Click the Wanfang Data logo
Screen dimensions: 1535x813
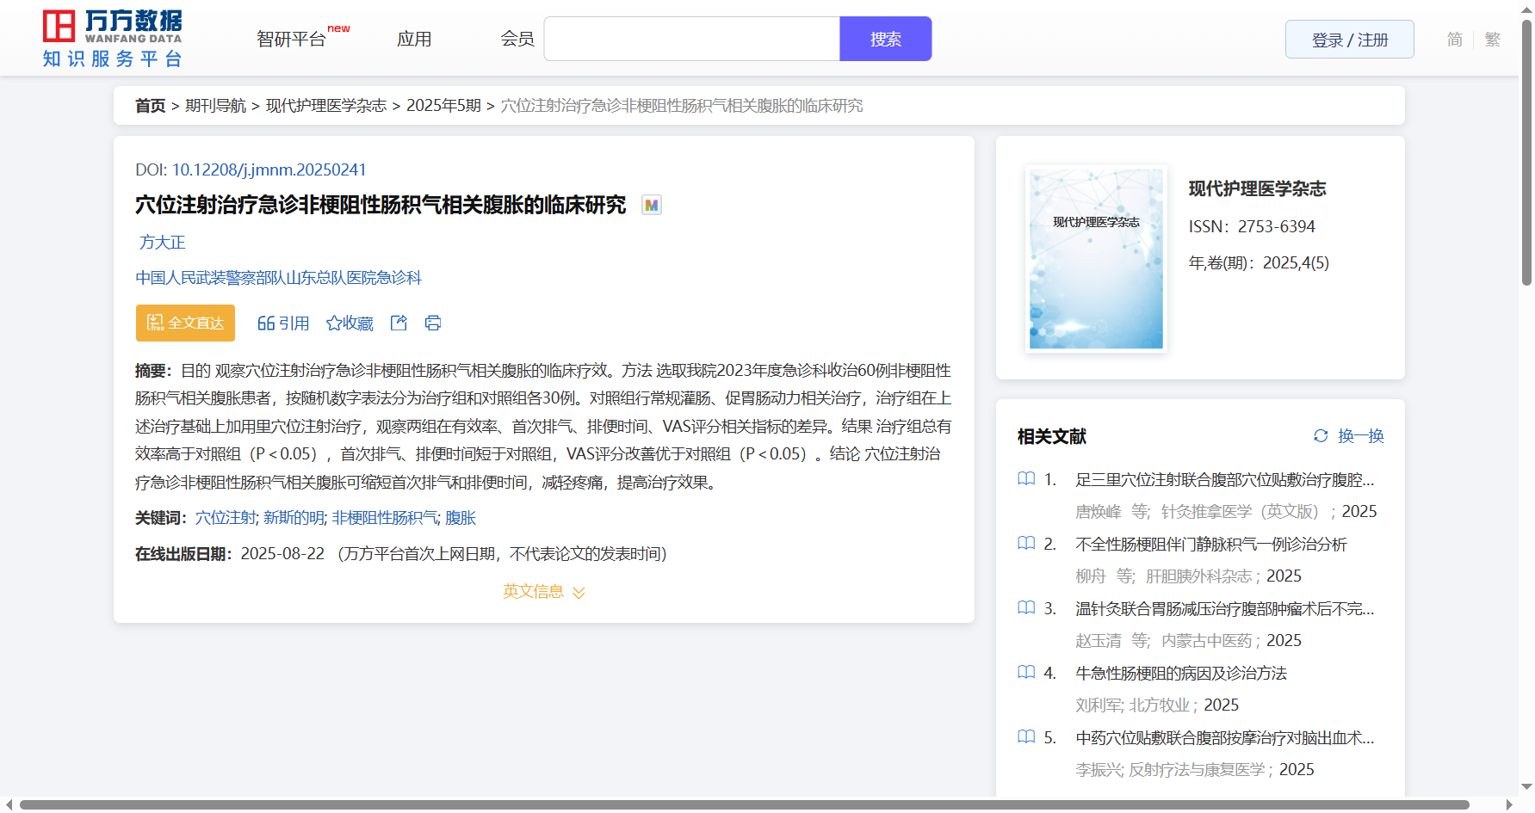pos(112,39)
